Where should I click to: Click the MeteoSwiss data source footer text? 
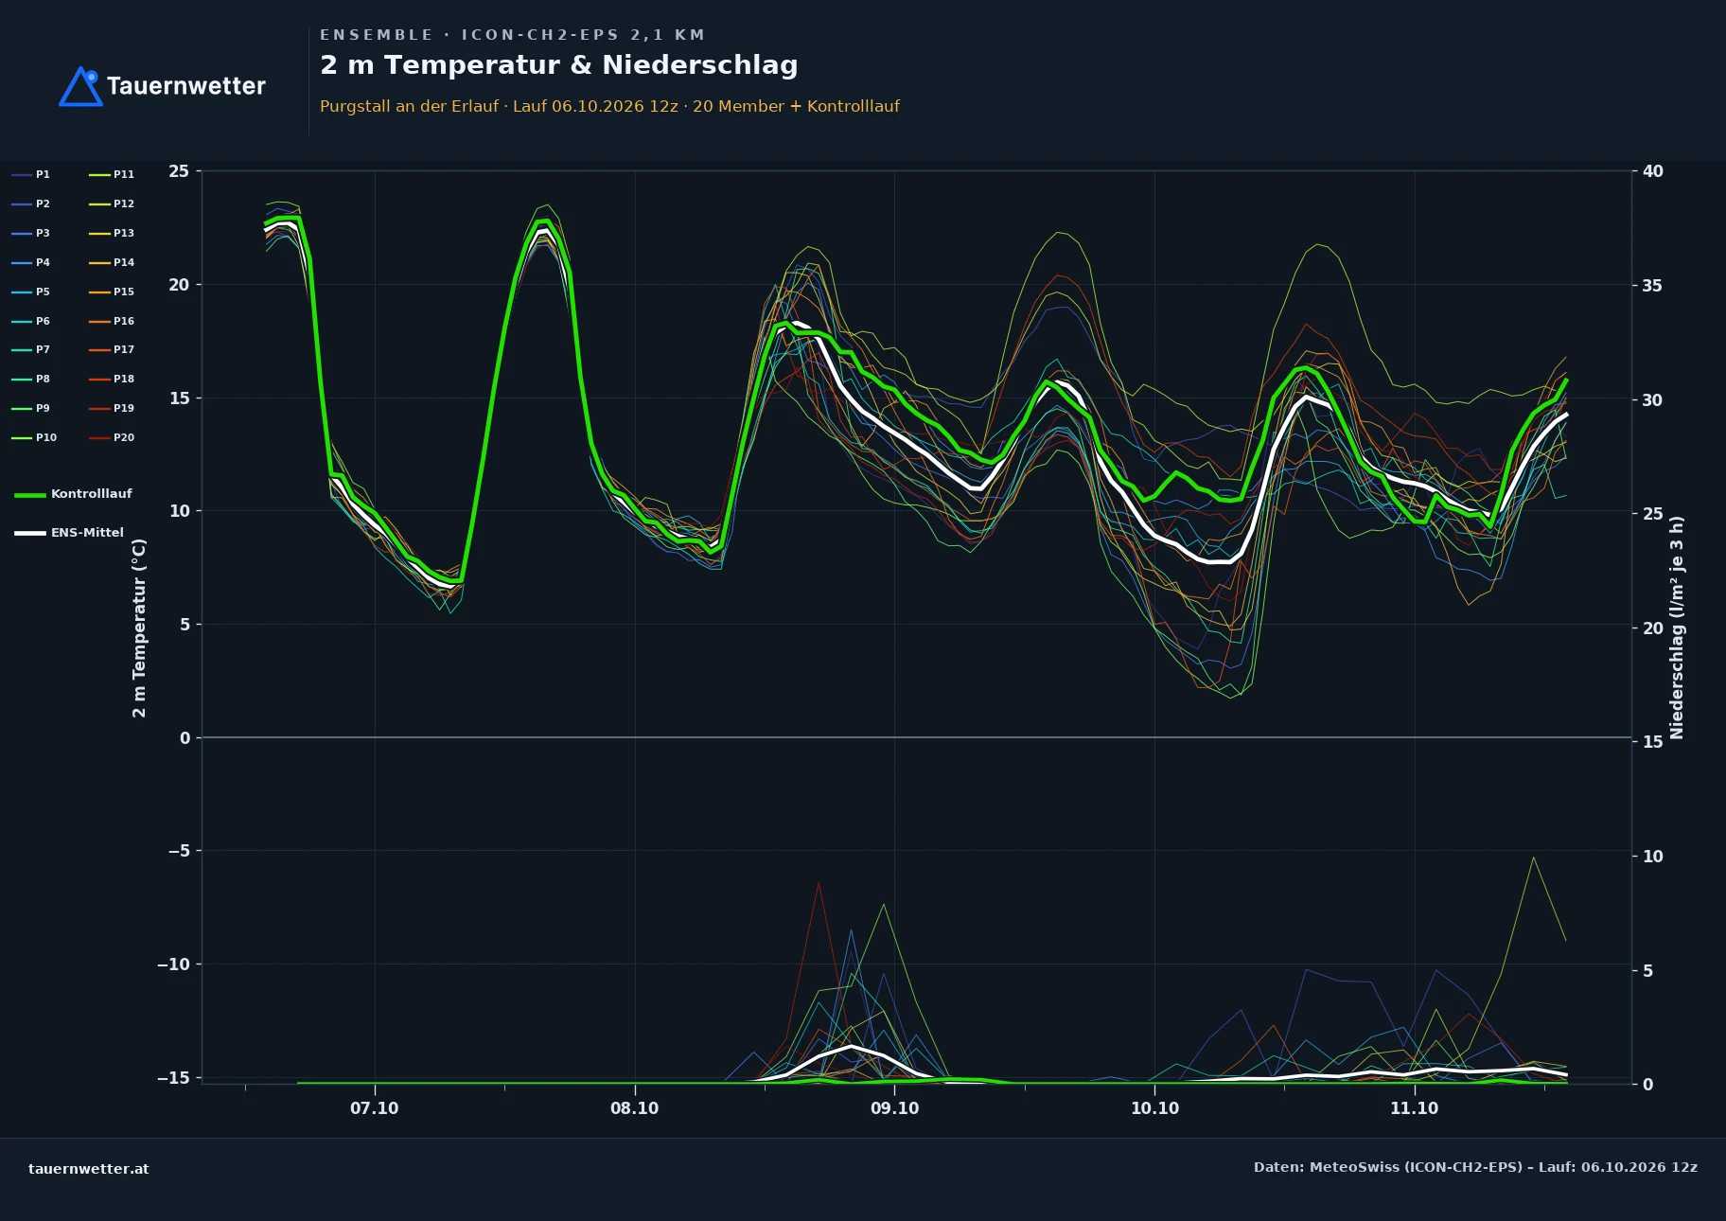point(1475,1167)
